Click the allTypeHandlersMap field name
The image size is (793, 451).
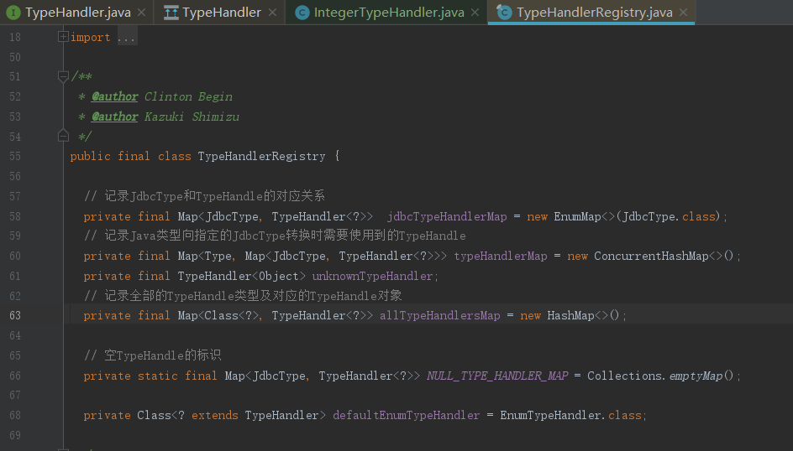tap(440, 316)
